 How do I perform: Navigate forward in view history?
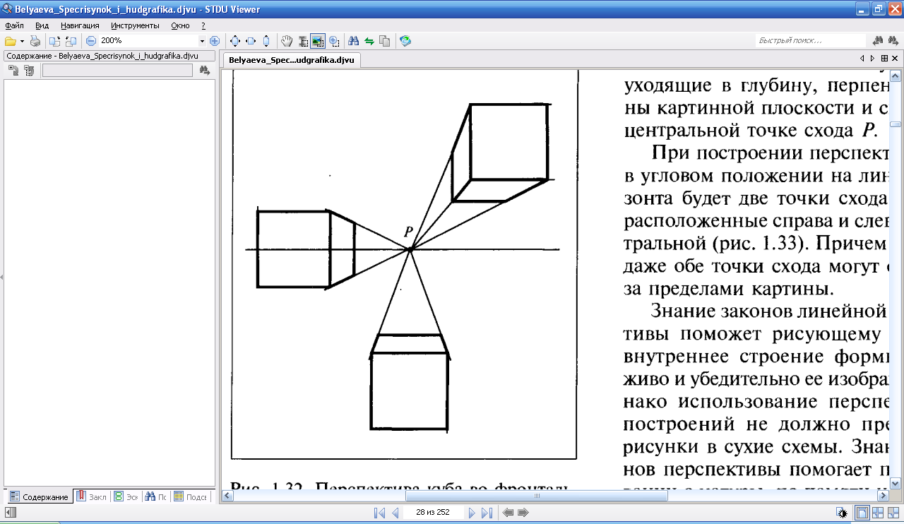click(x=523, y=513)
